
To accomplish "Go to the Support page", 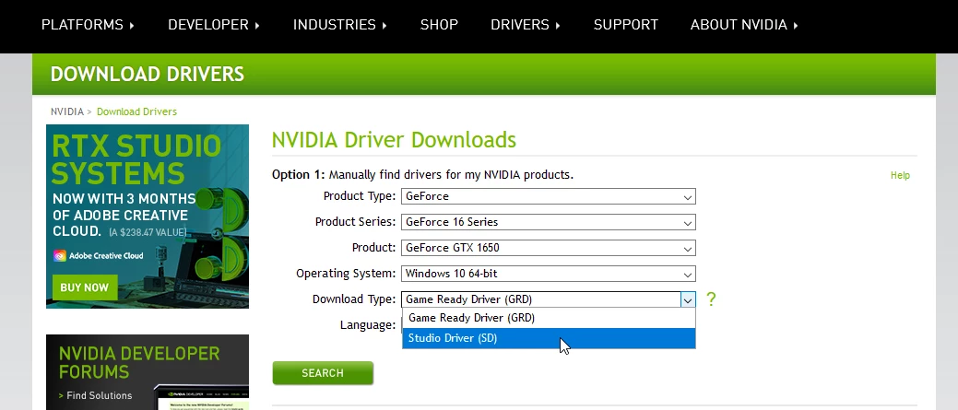I will point(626,25).
